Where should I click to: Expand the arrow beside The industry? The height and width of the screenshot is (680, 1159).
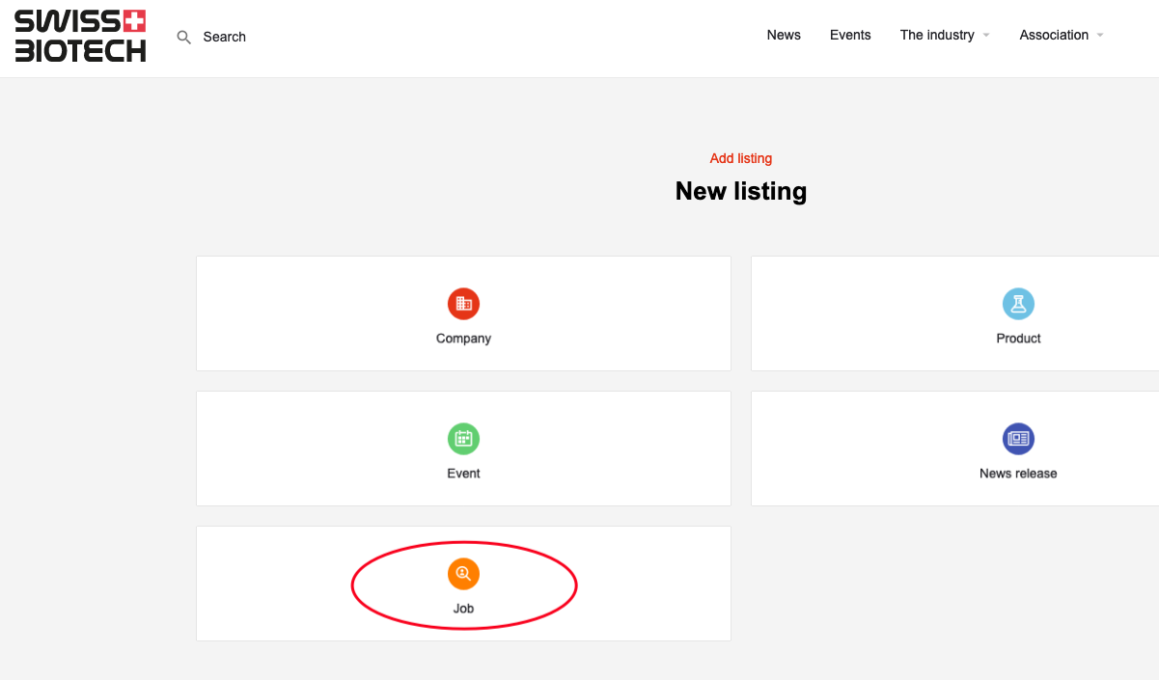(986, 36)
